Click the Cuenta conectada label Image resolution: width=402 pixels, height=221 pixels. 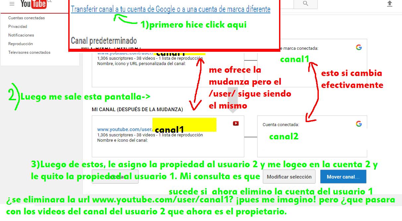click(281, 125)
